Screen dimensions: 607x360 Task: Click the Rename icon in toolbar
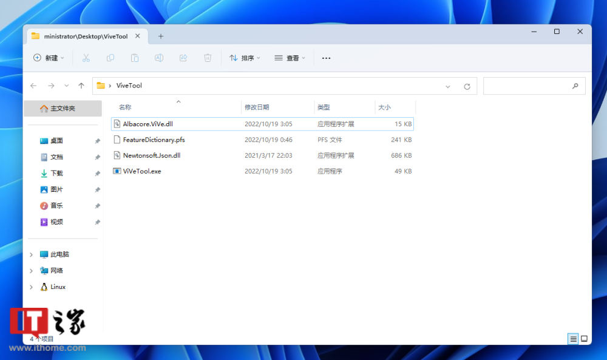click(x=158, y=58)
